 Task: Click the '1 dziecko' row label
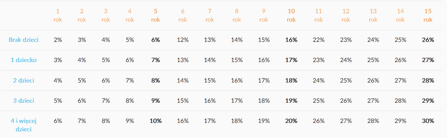(x=24, y=60)
